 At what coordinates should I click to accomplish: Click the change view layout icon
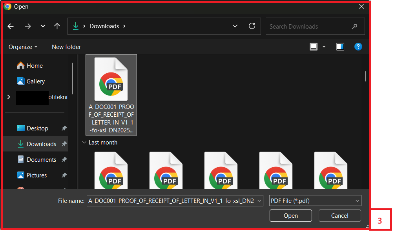click(314, 47)
